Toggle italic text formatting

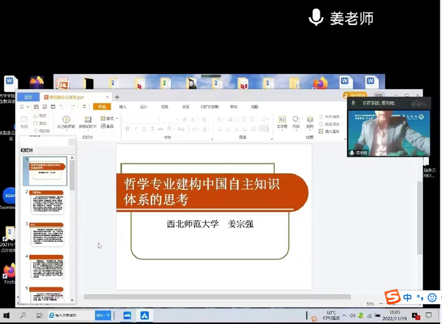click(136, 129)
